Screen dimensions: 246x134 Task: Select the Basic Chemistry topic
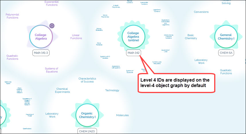click(191, 37)
